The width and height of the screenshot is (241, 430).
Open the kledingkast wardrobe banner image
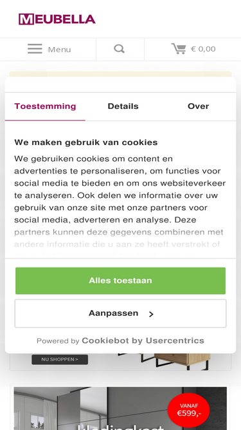point(121,408)
